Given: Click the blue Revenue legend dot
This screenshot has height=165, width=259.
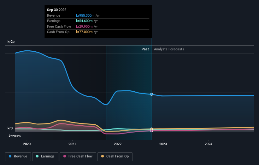Looking at the screenshot, I should (10, 156).
